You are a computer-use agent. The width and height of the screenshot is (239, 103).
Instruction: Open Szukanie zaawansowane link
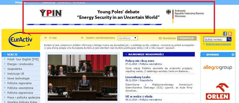[218, 44]
